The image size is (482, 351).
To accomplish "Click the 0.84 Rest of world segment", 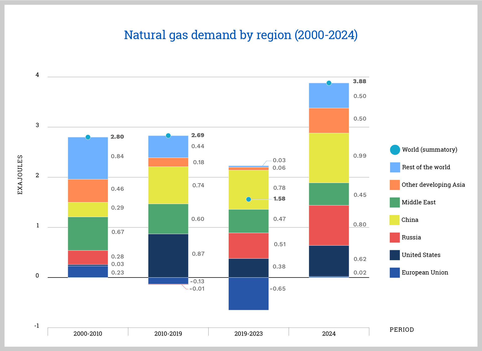I will coord(88,158).
